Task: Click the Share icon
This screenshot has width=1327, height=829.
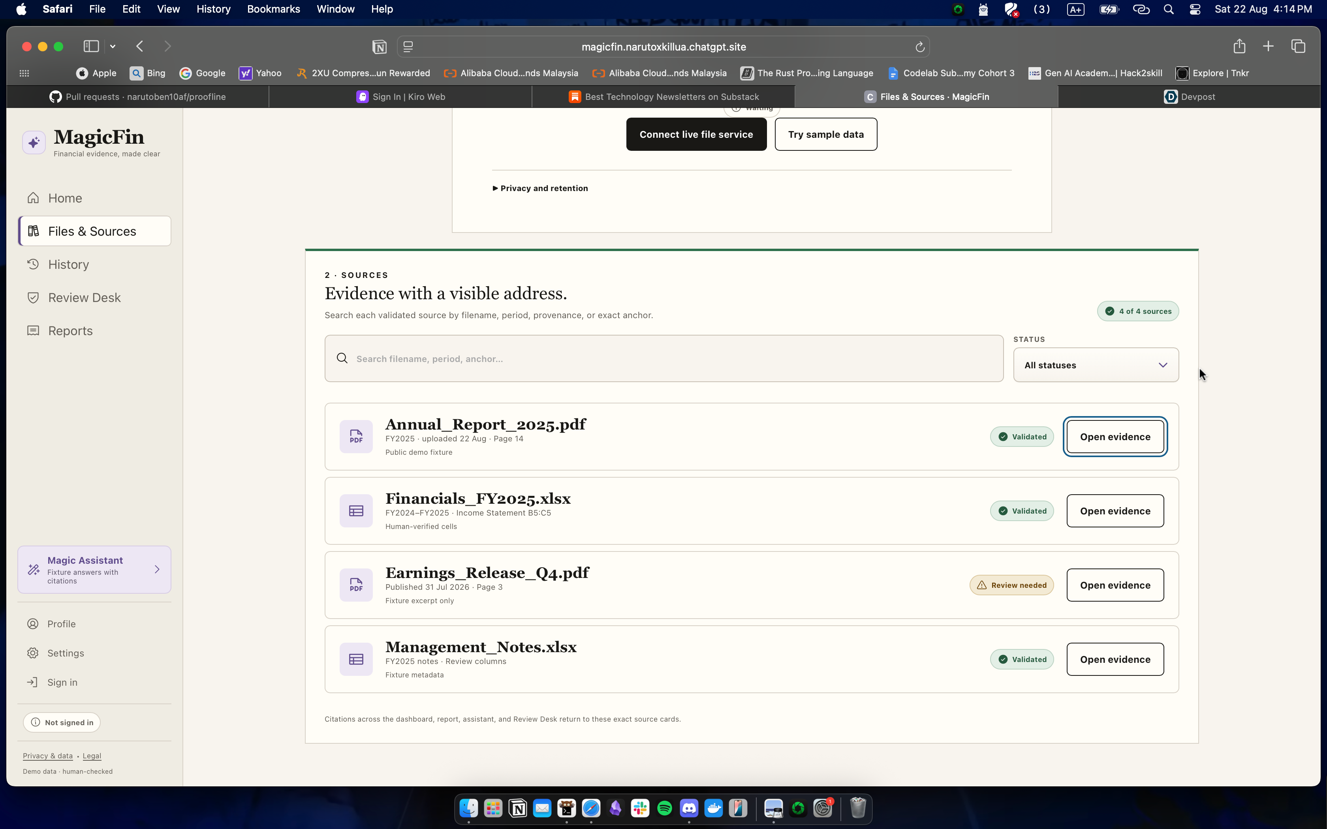Action: [x=1239, y=46]
